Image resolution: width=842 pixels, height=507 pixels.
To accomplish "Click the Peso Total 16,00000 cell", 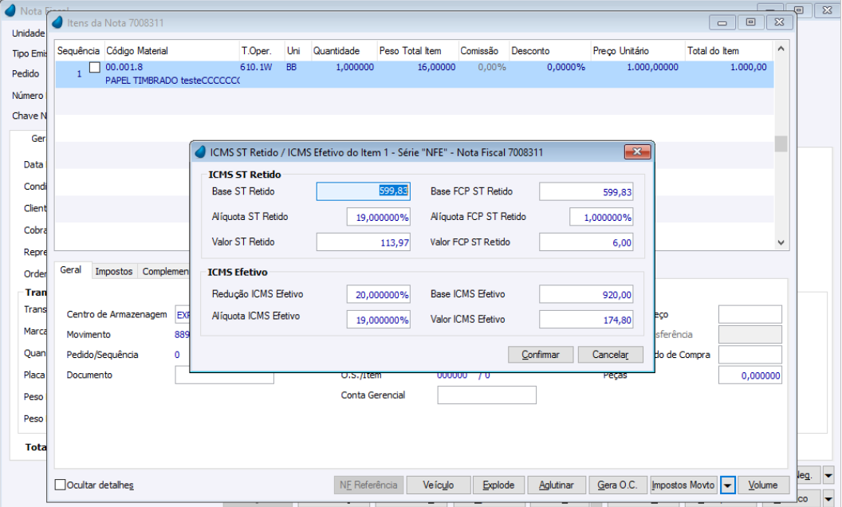I will (437, 67).
